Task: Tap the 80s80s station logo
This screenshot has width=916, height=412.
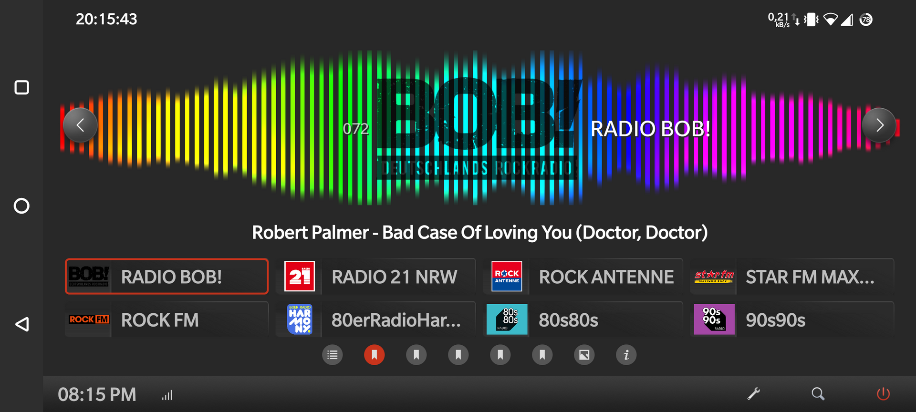Action: click(x=507, y=319)
